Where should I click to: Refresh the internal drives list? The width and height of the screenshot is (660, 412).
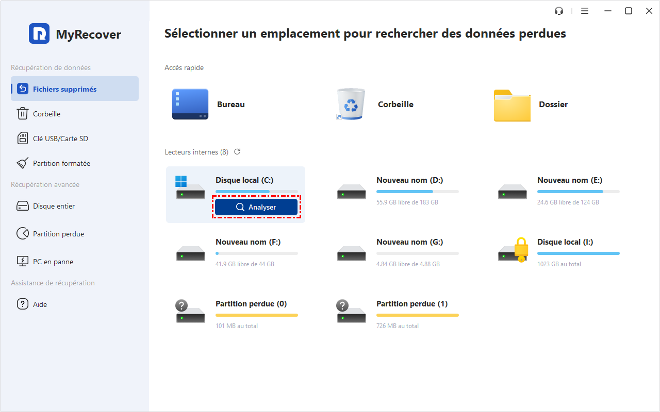[237, 152]
